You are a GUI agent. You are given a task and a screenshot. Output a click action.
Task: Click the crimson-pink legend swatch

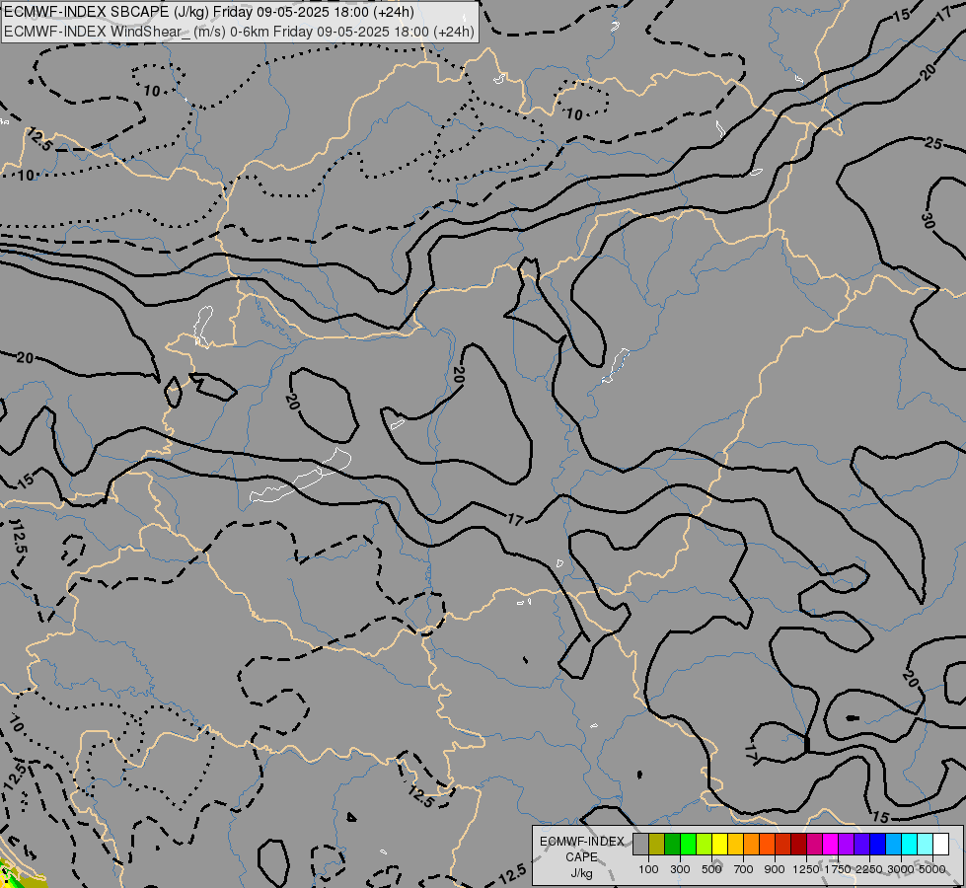pos(814,844)
